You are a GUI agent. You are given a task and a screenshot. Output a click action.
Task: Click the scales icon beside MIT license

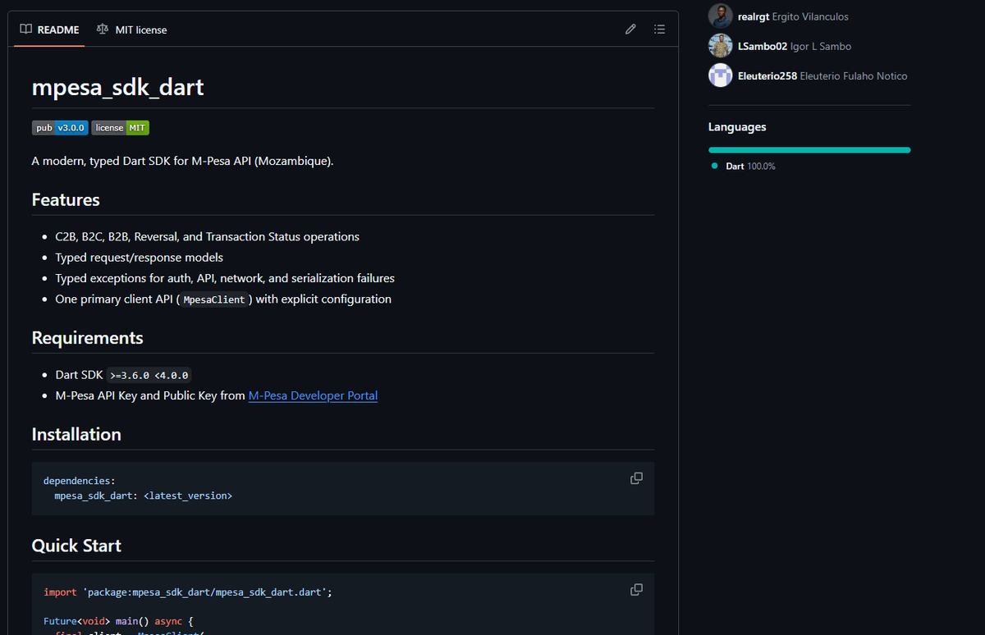pos(102,30)
